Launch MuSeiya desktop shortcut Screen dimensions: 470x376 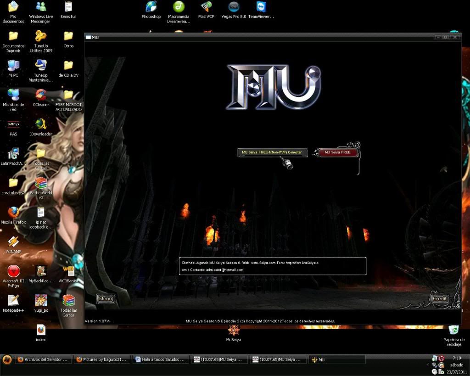click(234, 333)
